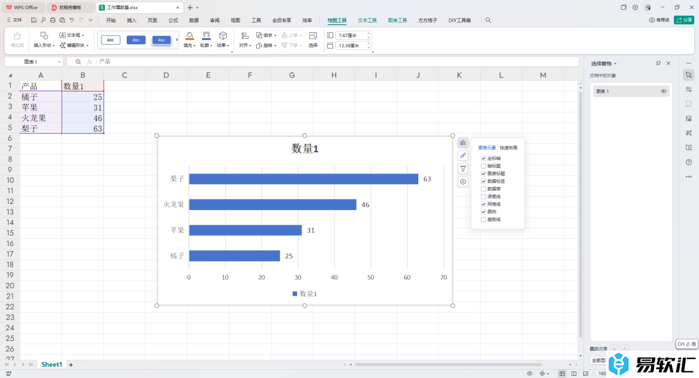This screenshot has height=378, width=699.
Task: Toggle visibility eye for 图表 1
Action: [x=664, y=92]
